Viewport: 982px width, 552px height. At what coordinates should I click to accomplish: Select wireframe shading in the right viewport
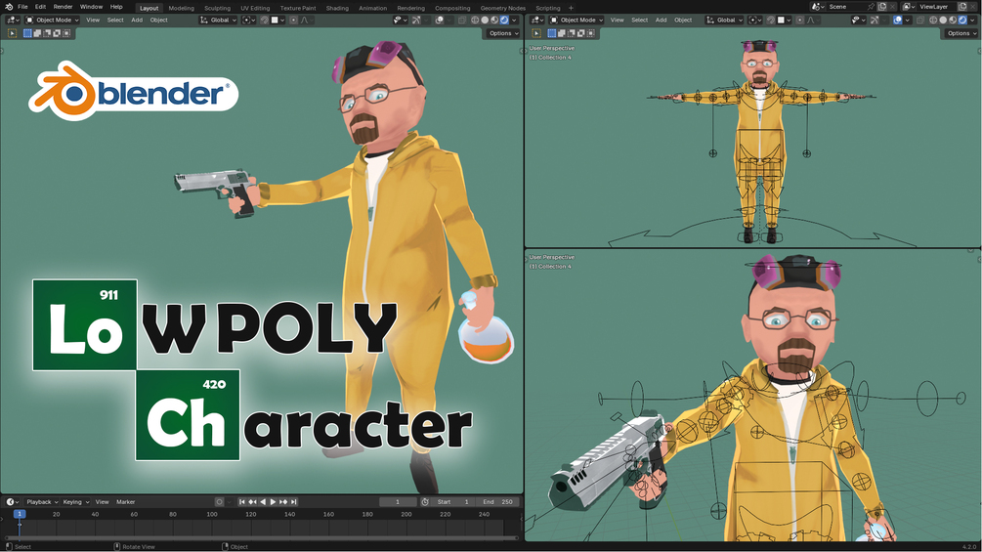pyautogui.click(x=933, y=20)
